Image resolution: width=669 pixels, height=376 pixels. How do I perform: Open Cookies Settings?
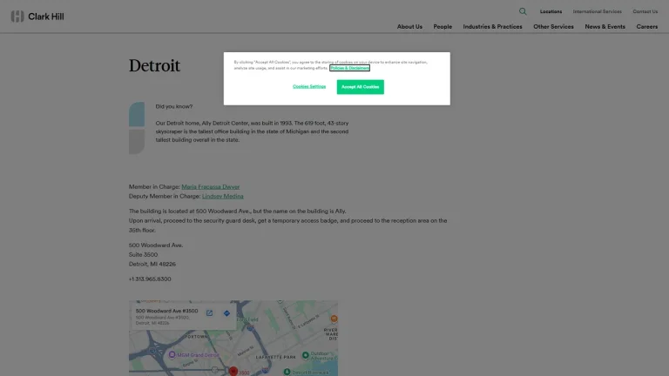pos(309,86)
